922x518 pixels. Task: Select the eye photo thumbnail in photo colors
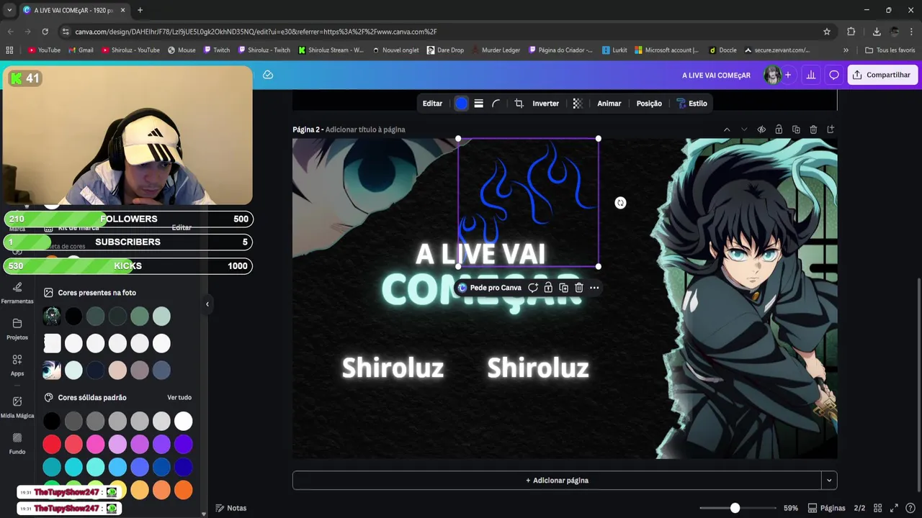click(x=52, y=370)
